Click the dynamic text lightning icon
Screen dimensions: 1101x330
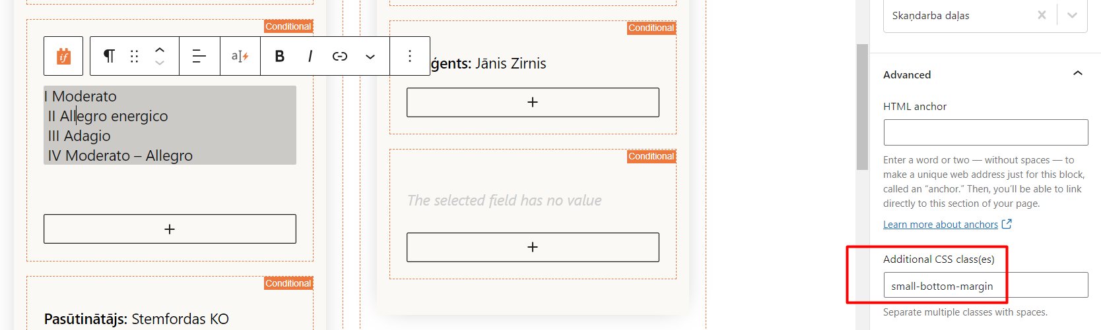pos(240,56)
